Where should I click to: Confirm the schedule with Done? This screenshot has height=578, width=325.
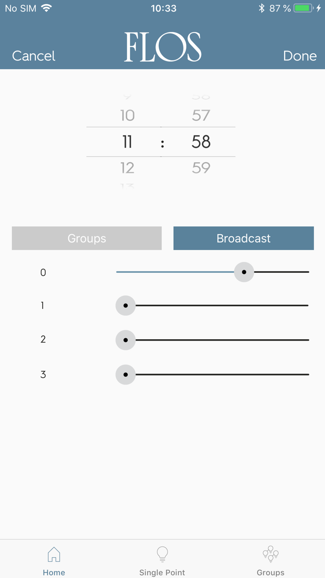(x=300, y=56)
